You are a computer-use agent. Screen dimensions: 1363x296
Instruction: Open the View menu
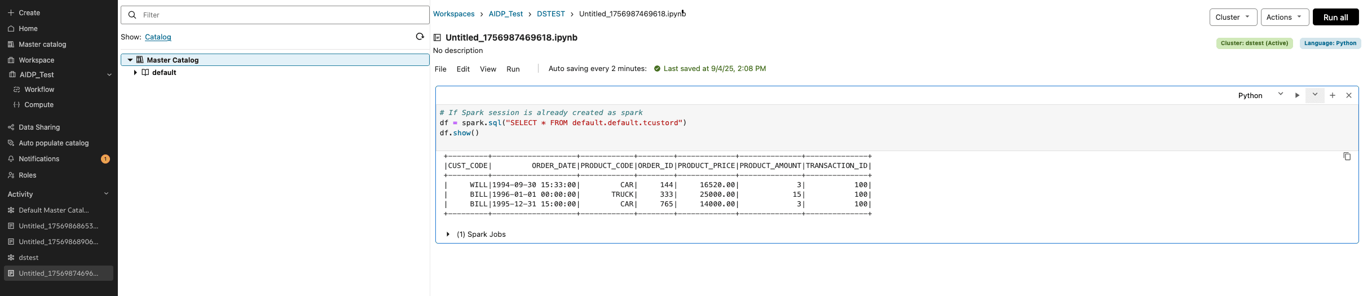pos(488,69)
